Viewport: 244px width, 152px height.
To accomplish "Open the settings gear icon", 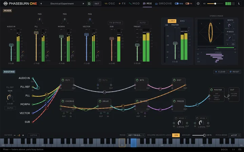I will click(x=198, y=3).
